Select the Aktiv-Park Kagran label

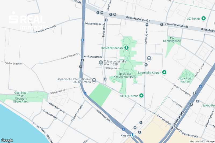click(185, 80)
